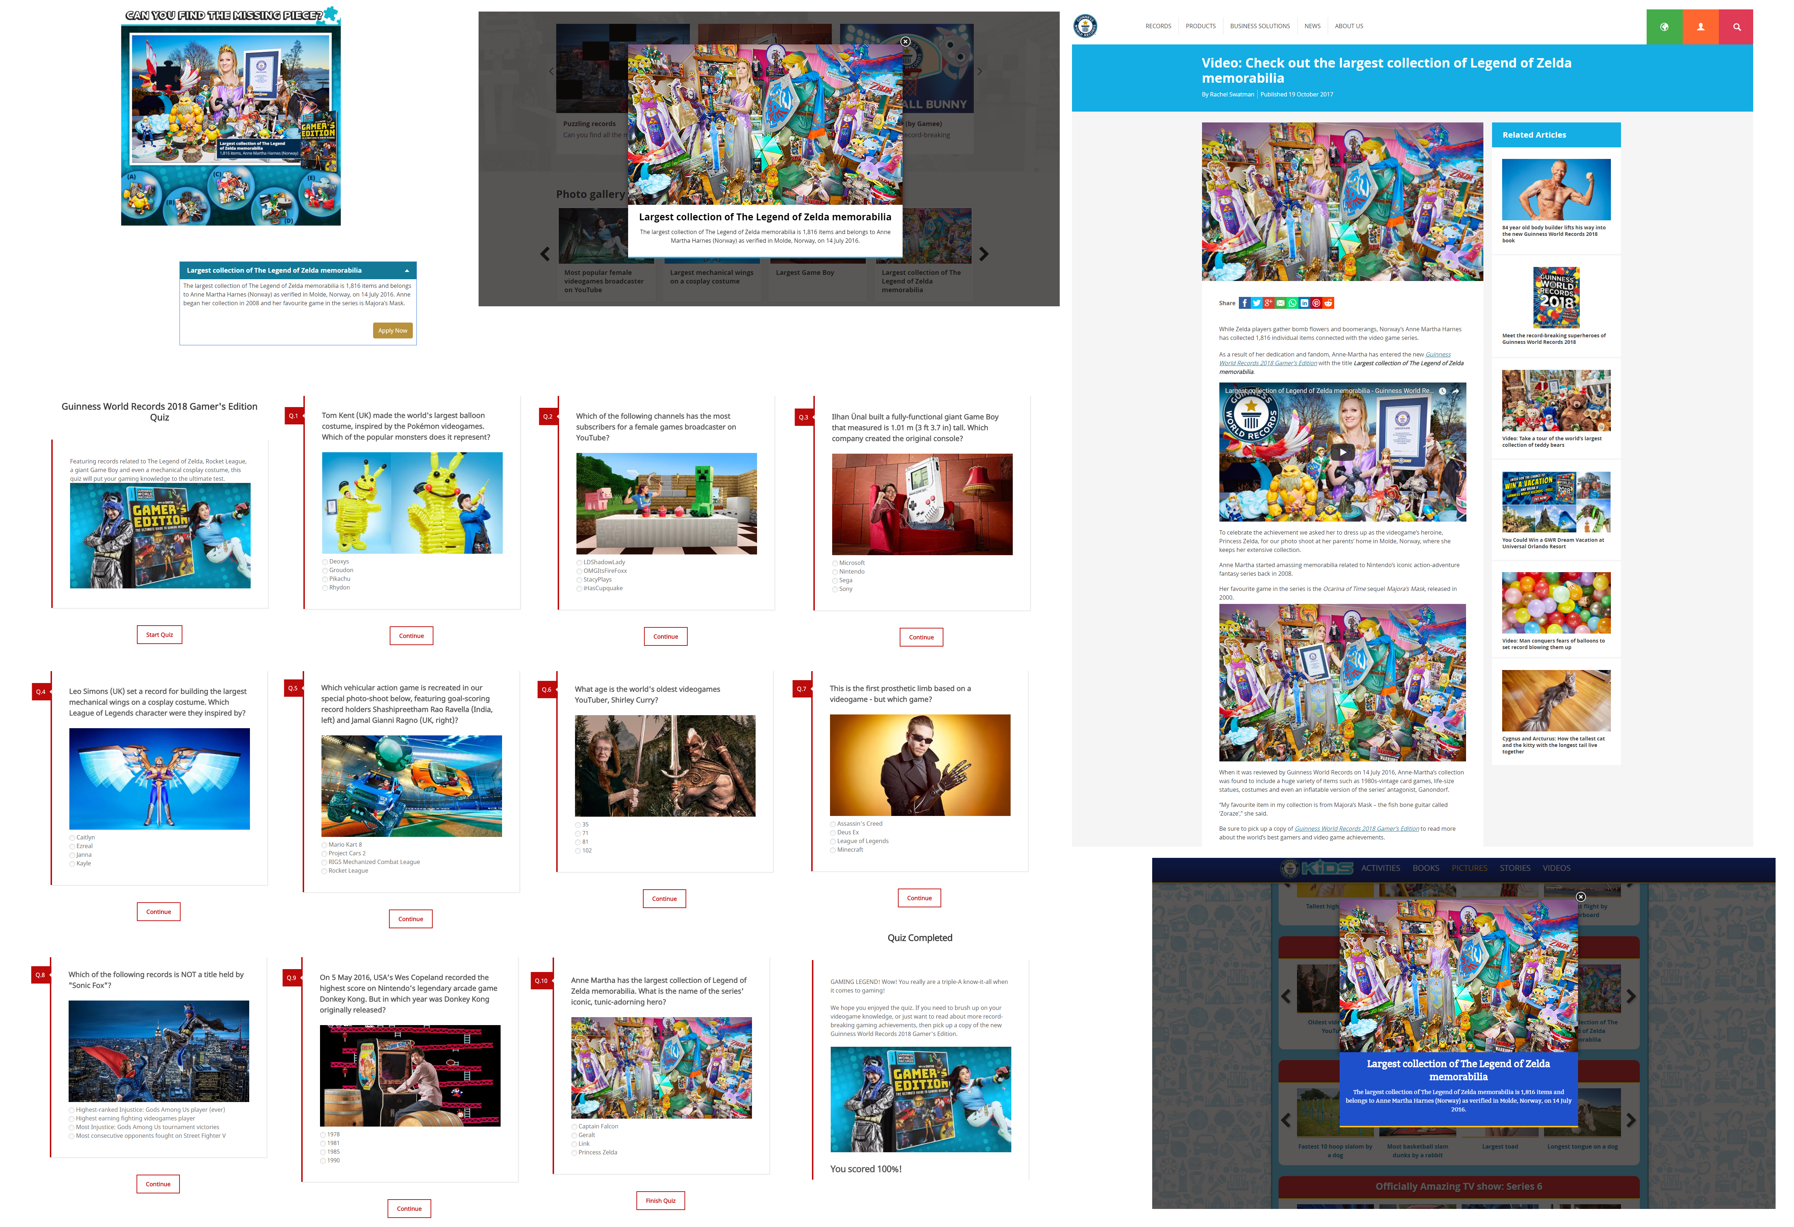Go to the Kids STORIES tab
Image resolution: width=1794 pixels, height=1227 pixels.
pyautogui.click(x=1514, y=869)
